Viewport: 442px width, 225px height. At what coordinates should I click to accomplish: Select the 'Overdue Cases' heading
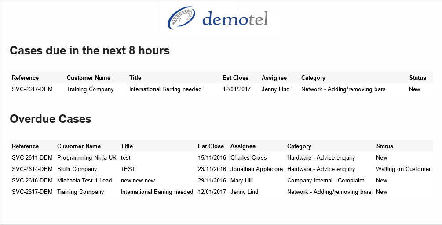tap(51, 119)
